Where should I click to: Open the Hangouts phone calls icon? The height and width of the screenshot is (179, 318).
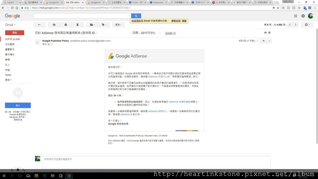coord(24,170)
